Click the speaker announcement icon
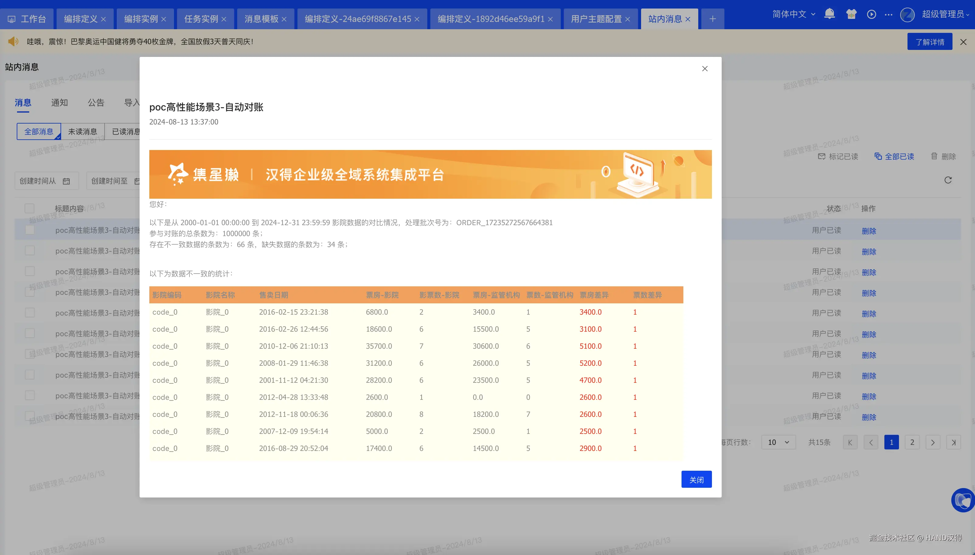Screen dimensions: 975x555 13,41
